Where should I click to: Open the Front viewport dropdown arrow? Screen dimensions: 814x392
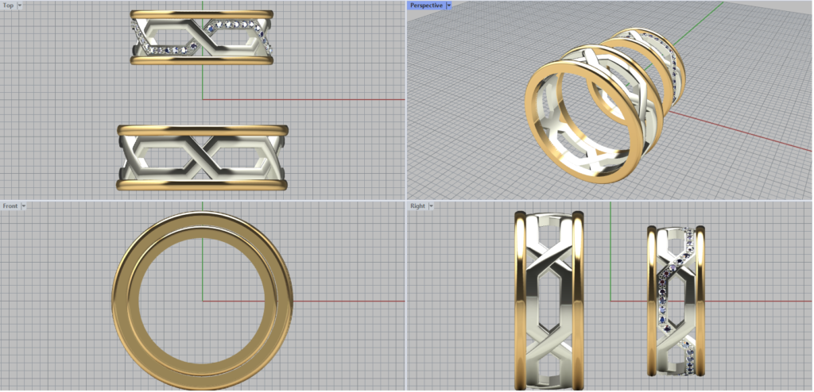(24, 206)
